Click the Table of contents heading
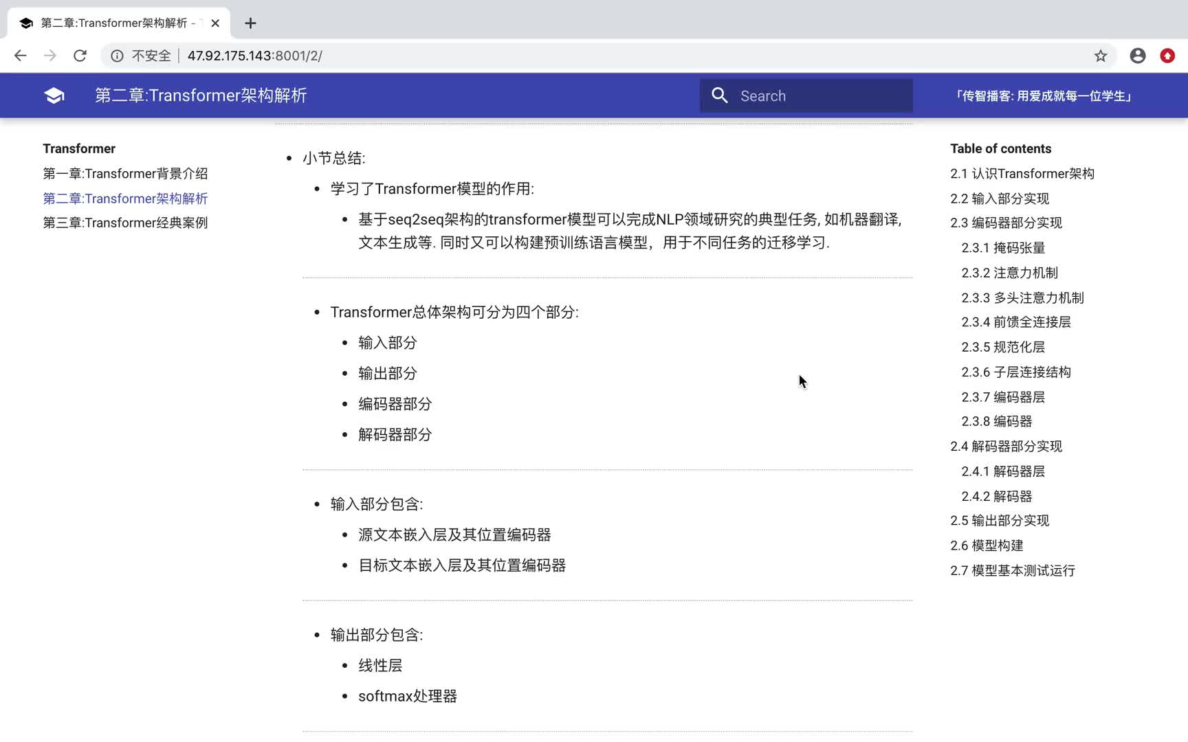Viewport: 1188px width, 742px height. (x=1000, y=148)
